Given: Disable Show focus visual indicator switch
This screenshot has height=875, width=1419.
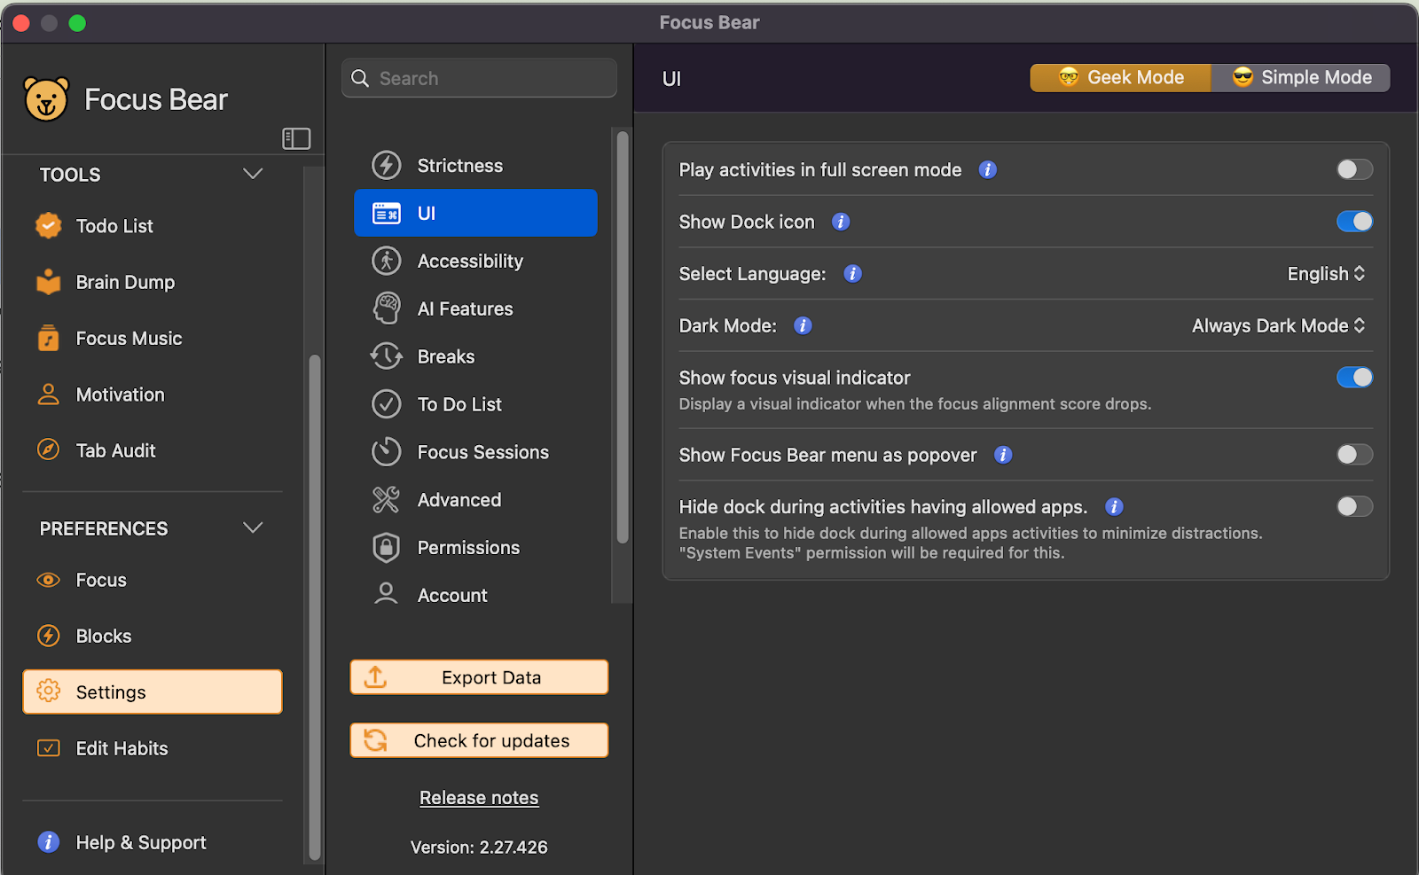Looking at the screenshot, I should pyautogui.click(x=1354, y=378).
